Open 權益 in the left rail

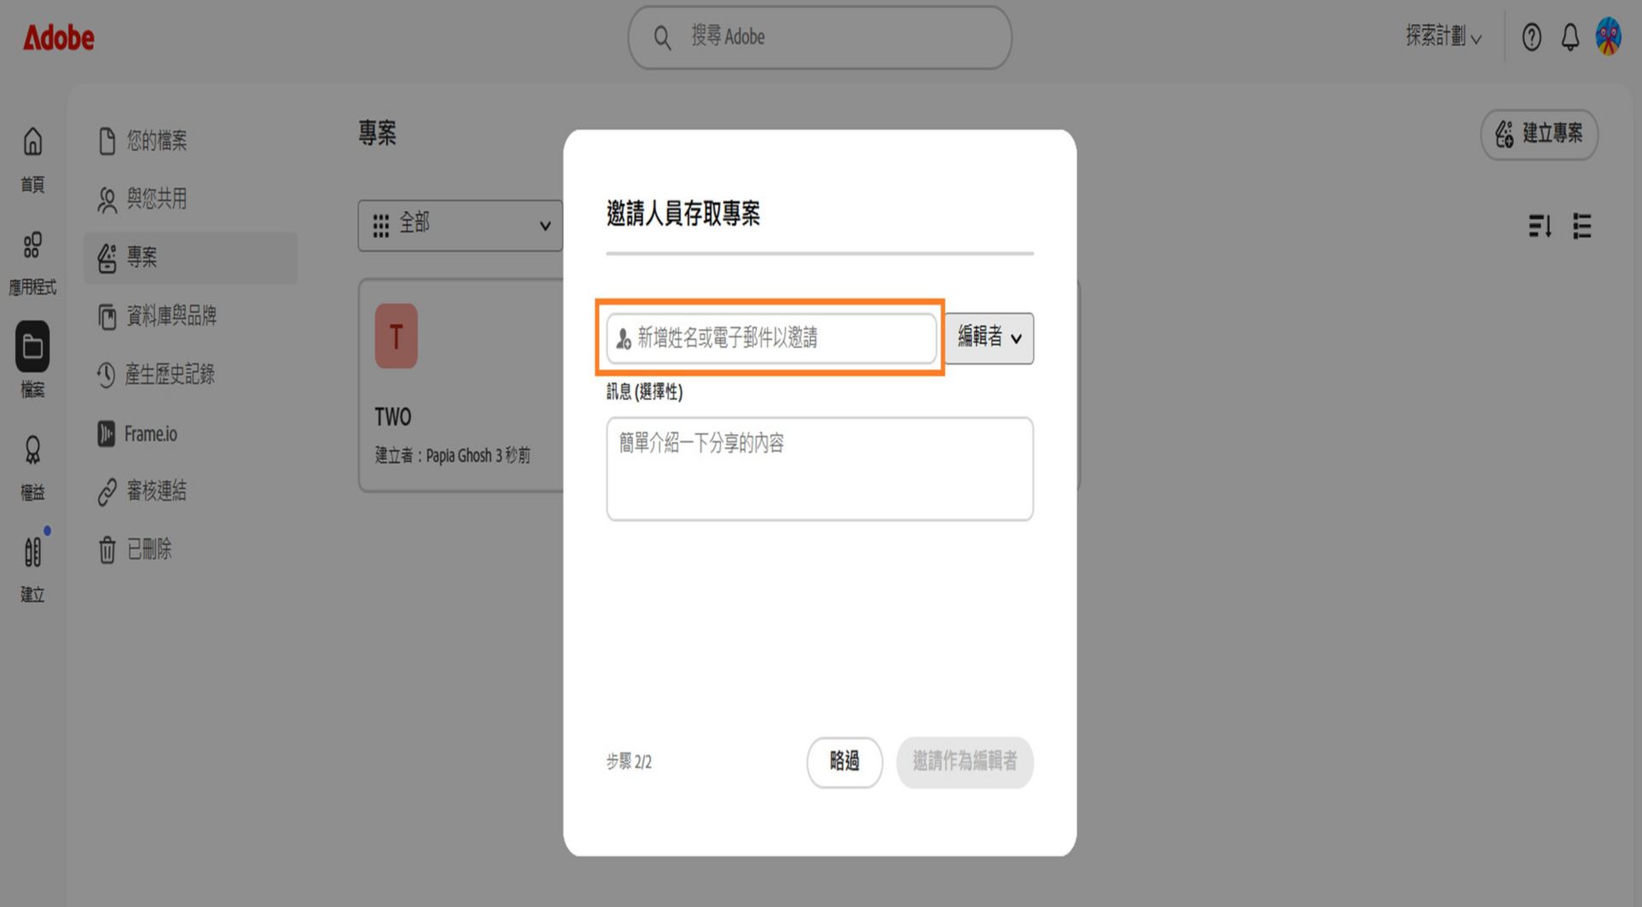tap(32, 468)
